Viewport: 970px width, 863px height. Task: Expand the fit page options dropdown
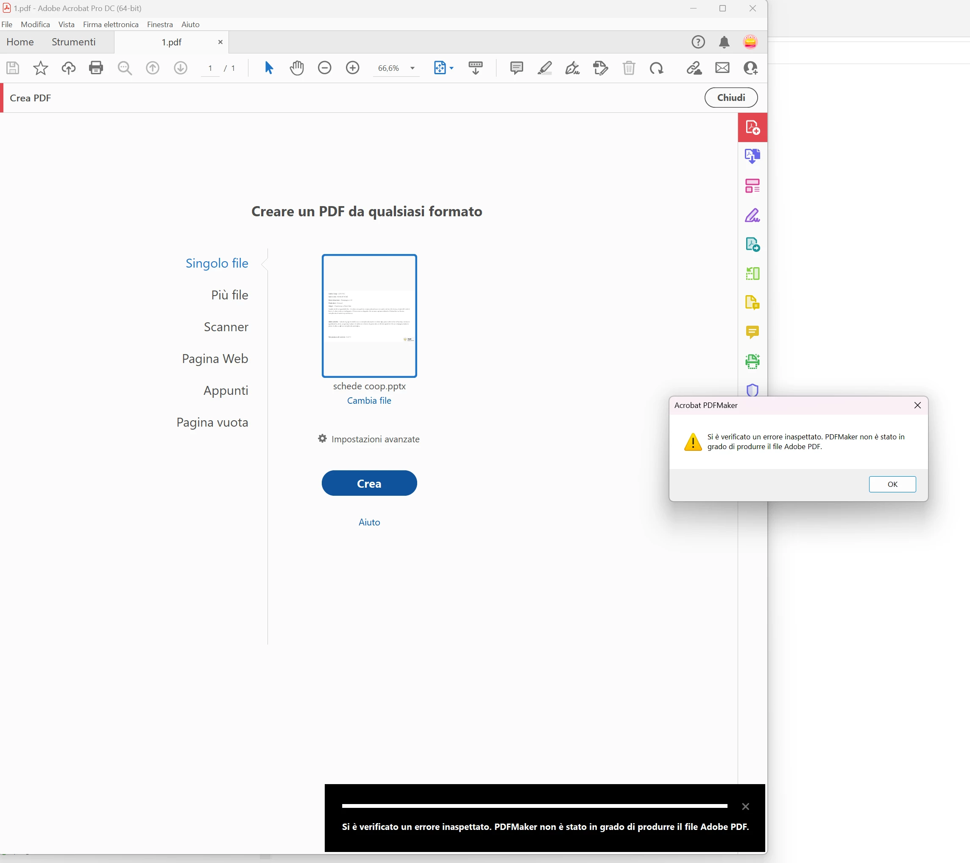click(452, 68)
